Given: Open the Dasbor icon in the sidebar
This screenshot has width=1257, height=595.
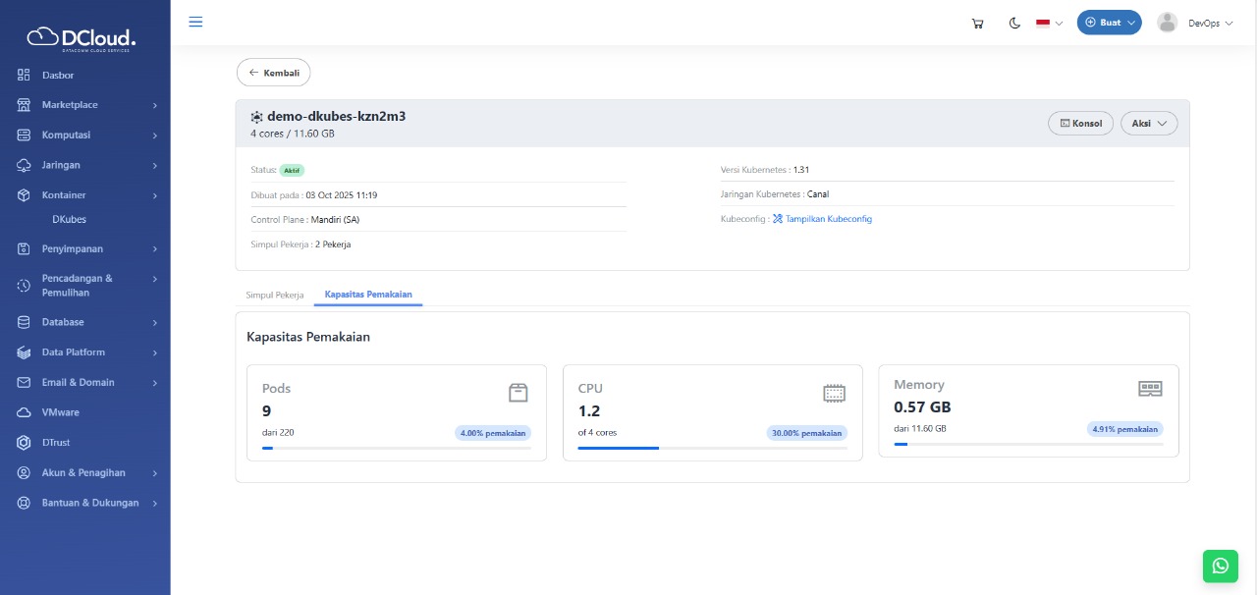Looking at the screenshot, I should [23, 75].
